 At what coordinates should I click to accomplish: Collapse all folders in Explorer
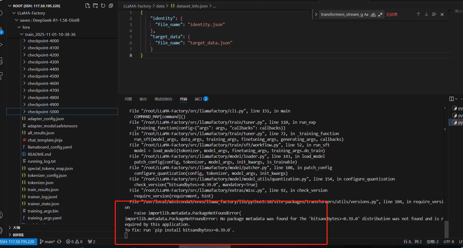click(111, 6)
